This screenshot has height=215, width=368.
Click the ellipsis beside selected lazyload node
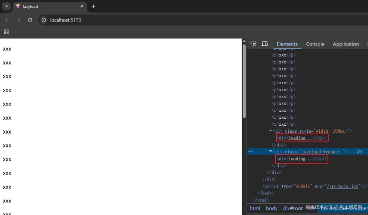pos(250,151)
